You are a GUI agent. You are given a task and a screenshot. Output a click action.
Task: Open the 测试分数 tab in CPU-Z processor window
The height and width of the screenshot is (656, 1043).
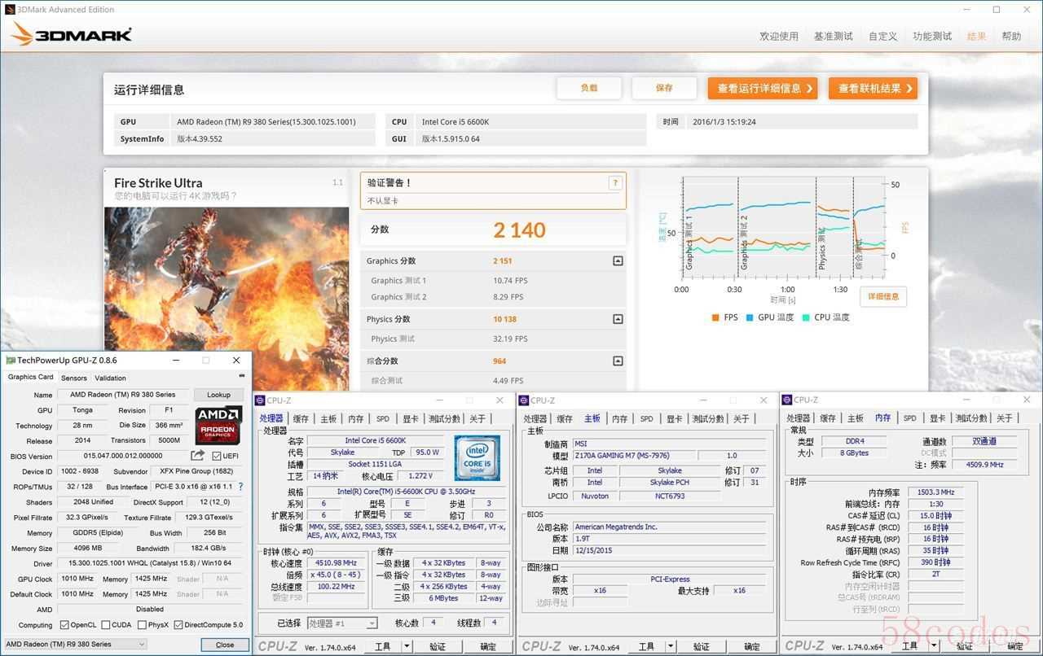445,418
